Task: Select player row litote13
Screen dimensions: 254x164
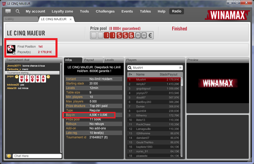Action: click(154, 120)
